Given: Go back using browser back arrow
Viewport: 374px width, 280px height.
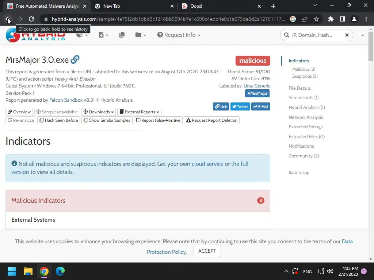Looking at the screenshot, I should point(8,19).
